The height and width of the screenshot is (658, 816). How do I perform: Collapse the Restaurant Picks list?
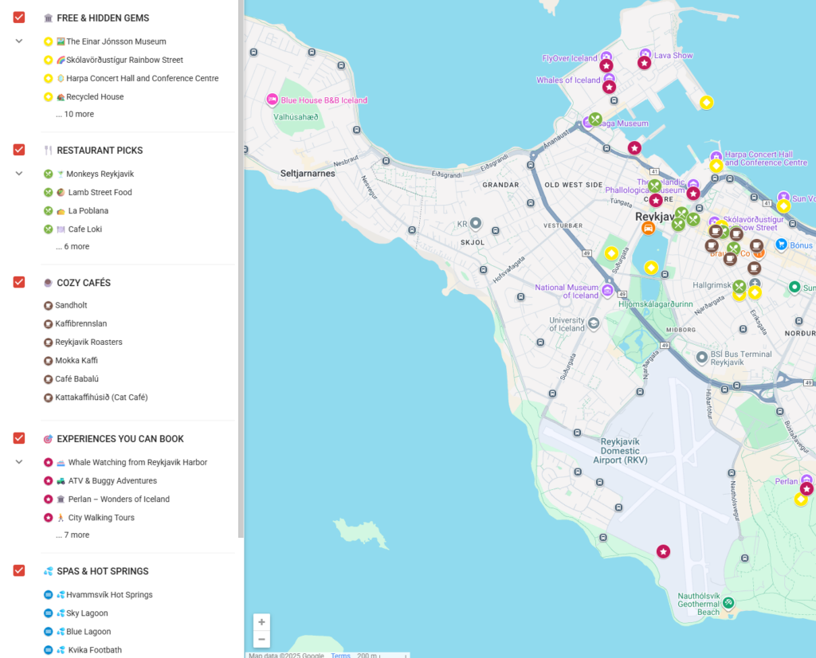tap(19, 174)
